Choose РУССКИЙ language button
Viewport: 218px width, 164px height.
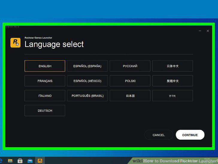tap(130, 66)
